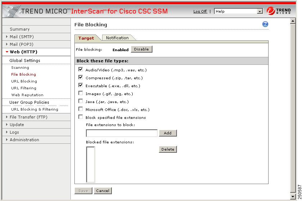Open the blue help question-mark icon

(x=265, y=24)
